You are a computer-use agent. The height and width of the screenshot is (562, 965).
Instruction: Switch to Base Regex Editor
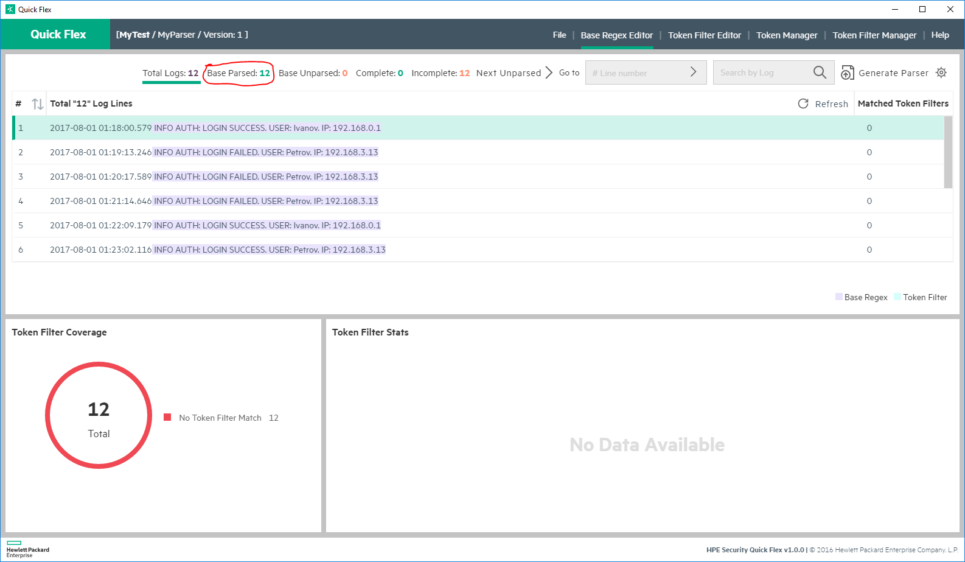(x=616, y=35)
